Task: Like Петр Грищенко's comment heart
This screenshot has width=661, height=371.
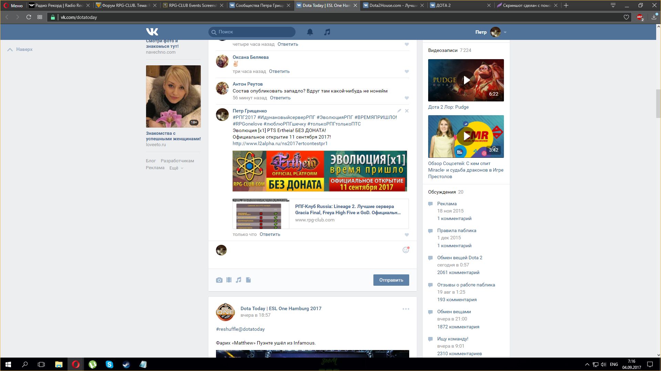Action: (407, 235)
